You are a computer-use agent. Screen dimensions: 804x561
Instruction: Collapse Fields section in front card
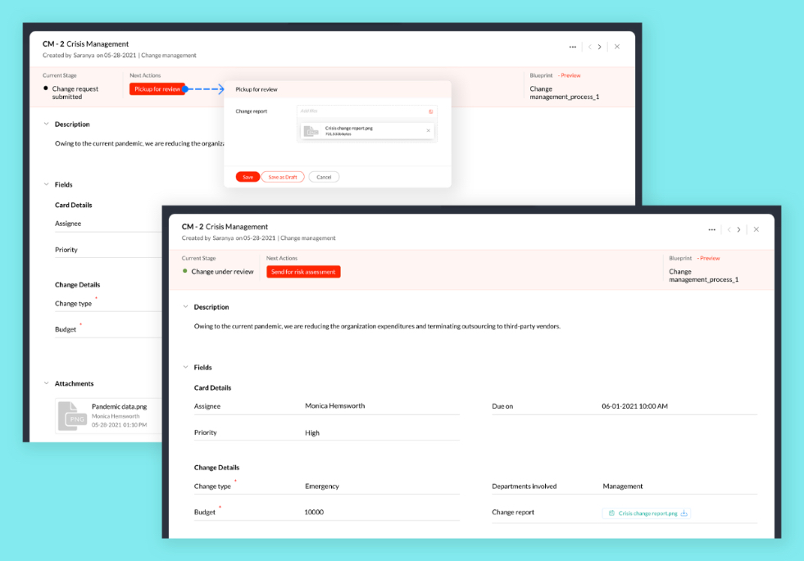point(185,368)
